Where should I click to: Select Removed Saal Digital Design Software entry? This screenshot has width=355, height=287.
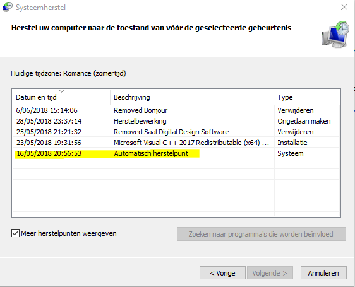[176, 132]
